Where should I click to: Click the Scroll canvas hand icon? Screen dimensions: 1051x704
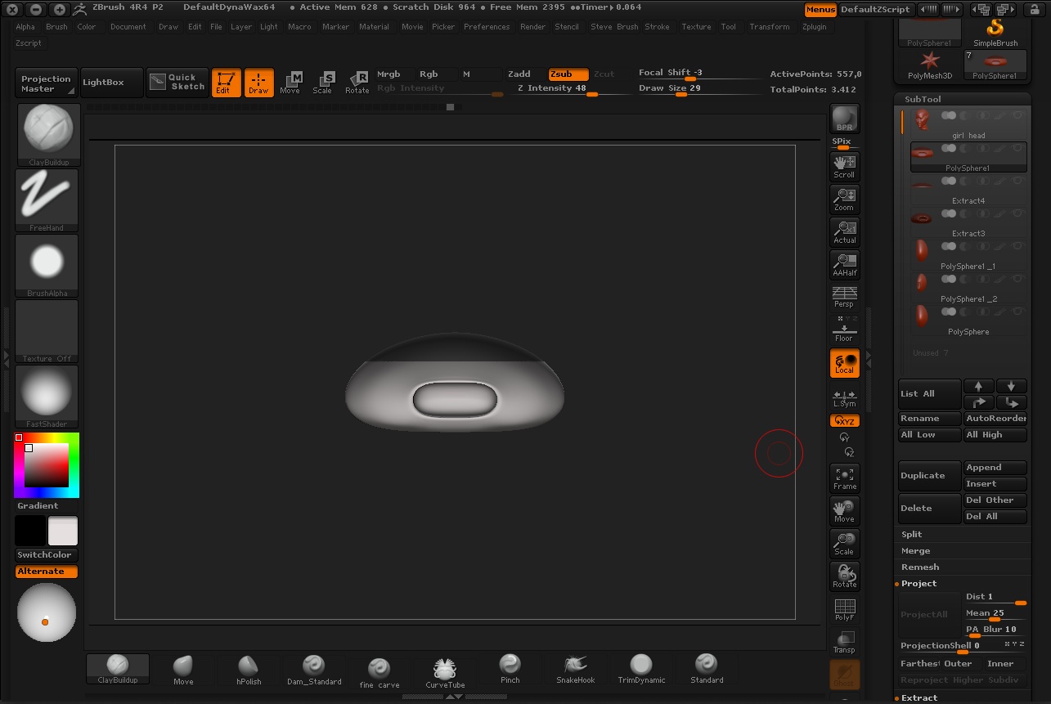844,166
